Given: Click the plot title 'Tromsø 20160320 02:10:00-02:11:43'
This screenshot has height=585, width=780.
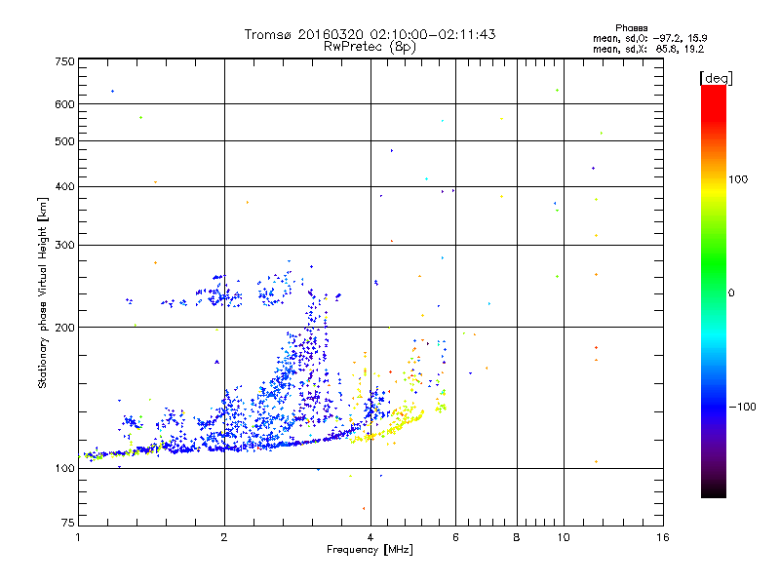Looking at the screenshot, I should (370, 34).
